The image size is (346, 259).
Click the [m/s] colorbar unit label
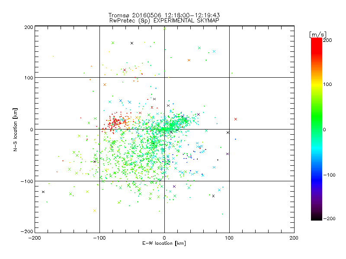pos(317,35)
